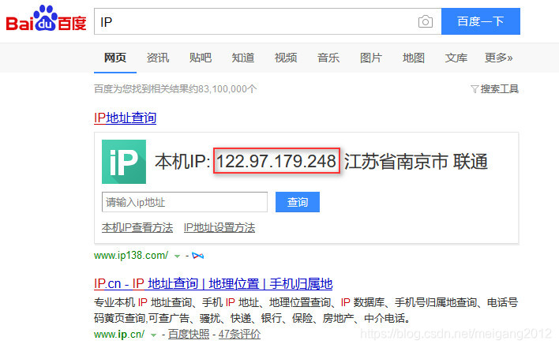The height and width of the screenshot is (348, 559).
Task: Open the filter 搜索工具 search tools
Action: (x=494, y=88)
